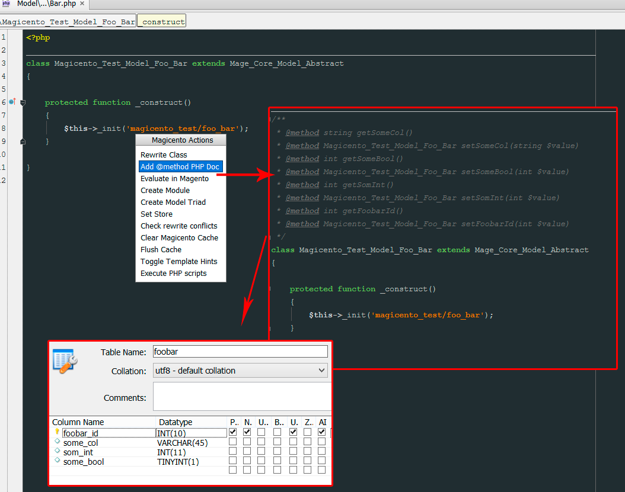Toggle the P.. checkbox for foobar_id
The image size is (625, 492).
pyautogui.click(x=233, y=432)
